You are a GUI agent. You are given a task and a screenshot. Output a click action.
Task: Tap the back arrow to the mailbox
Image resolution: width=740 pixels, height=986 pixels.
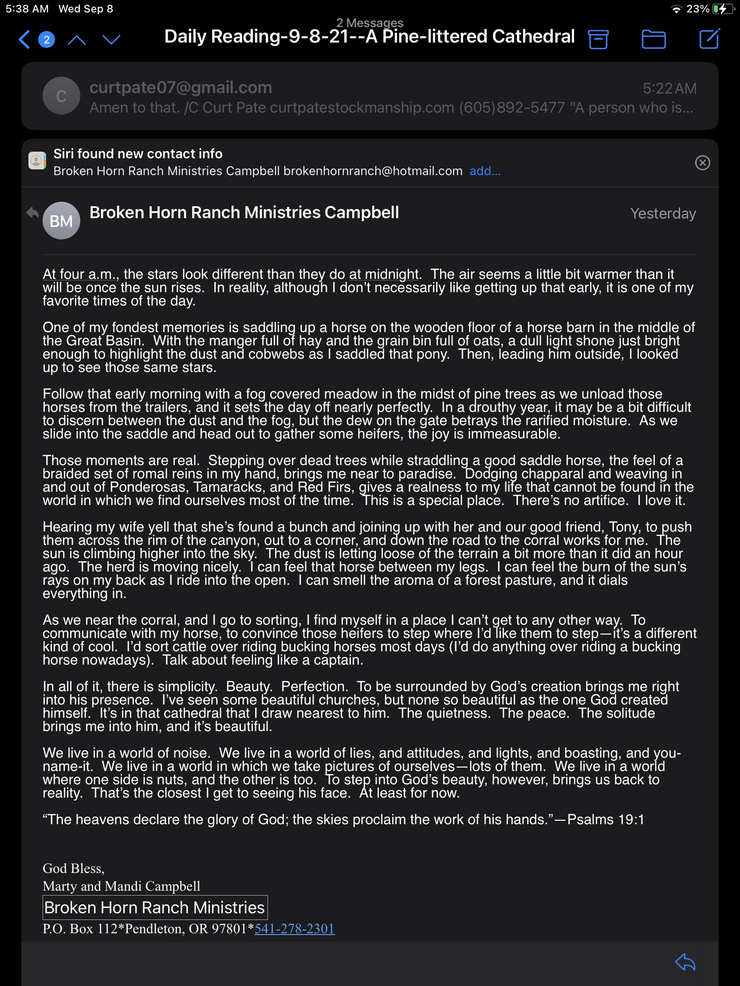tap(24, 39)
